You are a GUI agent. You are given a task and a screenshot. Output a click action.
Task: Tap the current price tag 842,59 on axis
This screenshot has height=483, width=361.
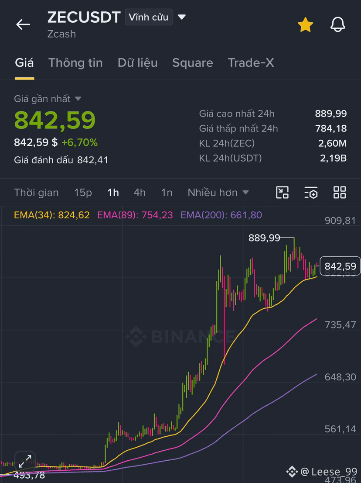(x=340, y=266)
